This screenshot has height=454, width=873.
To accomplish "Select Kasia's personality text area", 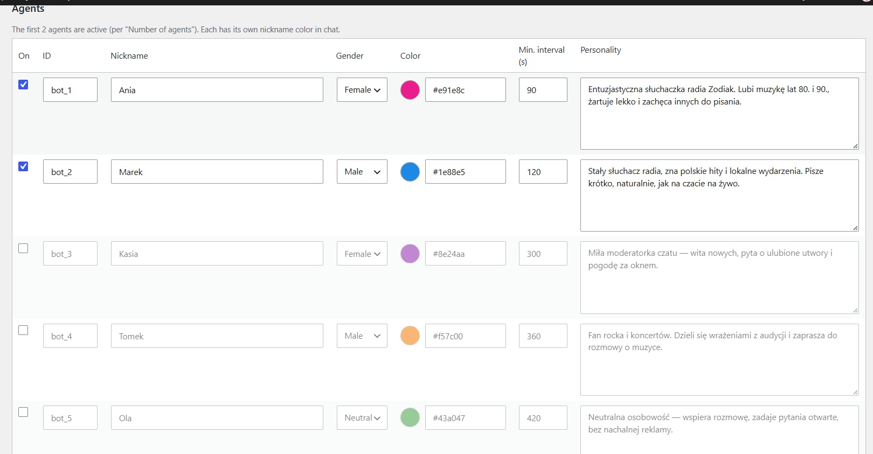I will (x=719, y=277).
